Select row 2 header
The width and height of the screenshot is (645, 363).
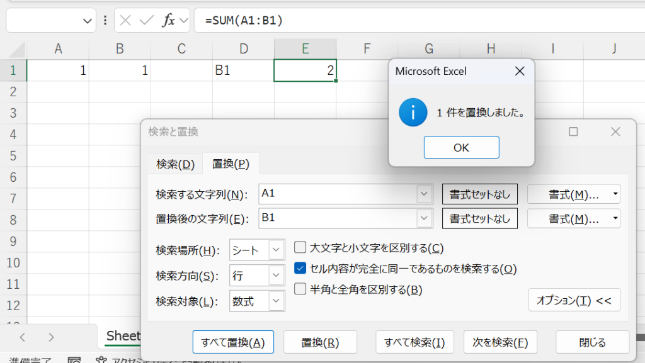click(x=13, y=92)
